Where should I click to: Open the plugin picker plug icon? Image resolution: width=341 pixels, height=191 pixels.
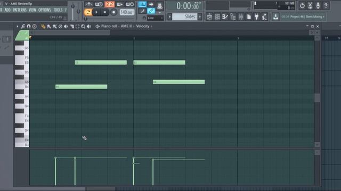[257, 17]
